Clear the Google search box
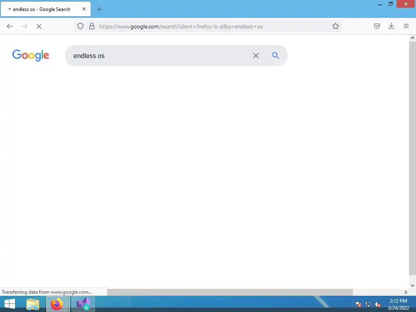416x312 pixels. coord(256,56)
